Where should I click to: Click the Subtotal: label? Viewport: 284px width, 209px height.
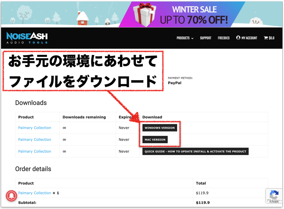tap(27, 203)
